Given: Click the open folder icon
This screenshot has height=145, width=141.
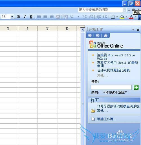Looking at the screenshot, I should [x=93, y=111].
